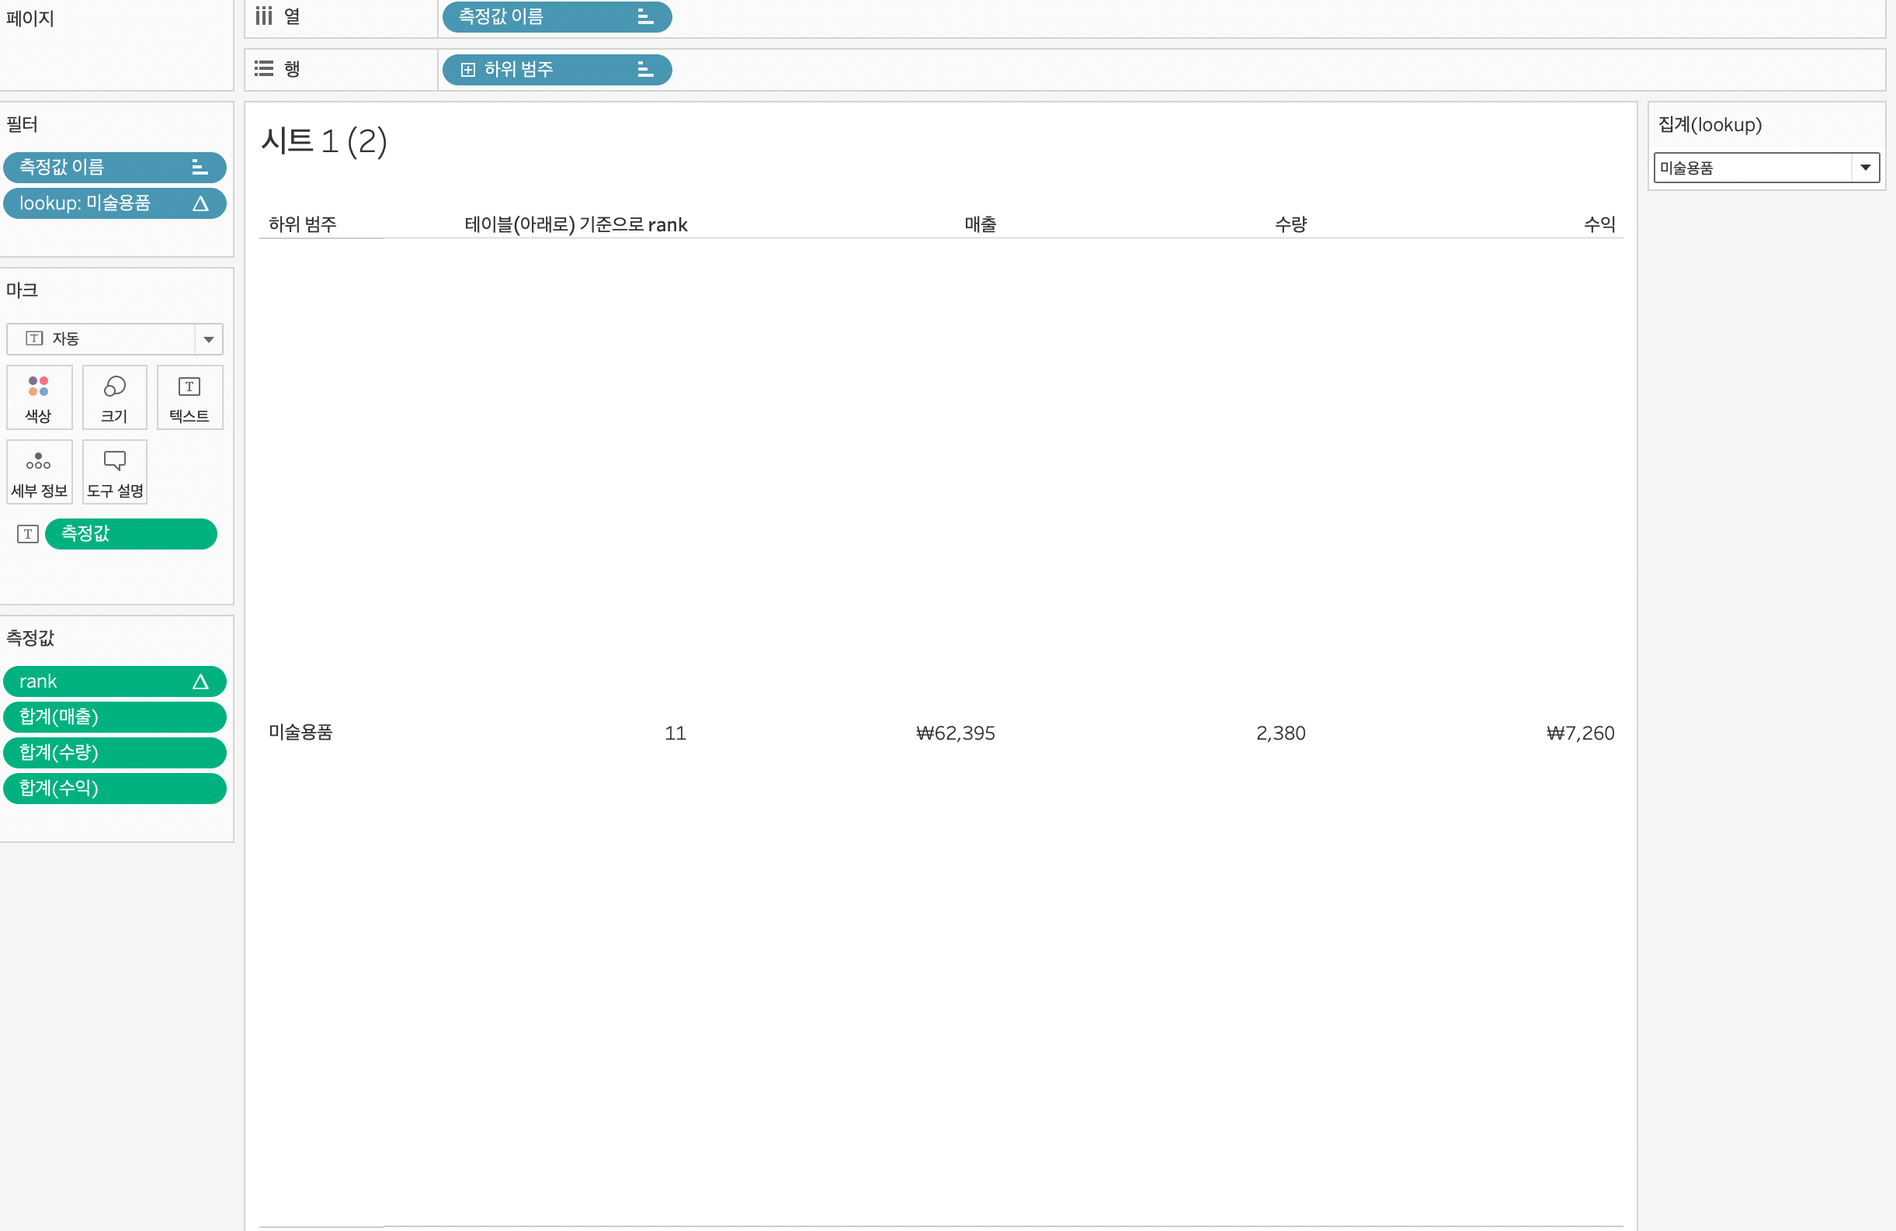
Task: Select the 합계(매출) measure pill
Action: (x=114, y=716)
